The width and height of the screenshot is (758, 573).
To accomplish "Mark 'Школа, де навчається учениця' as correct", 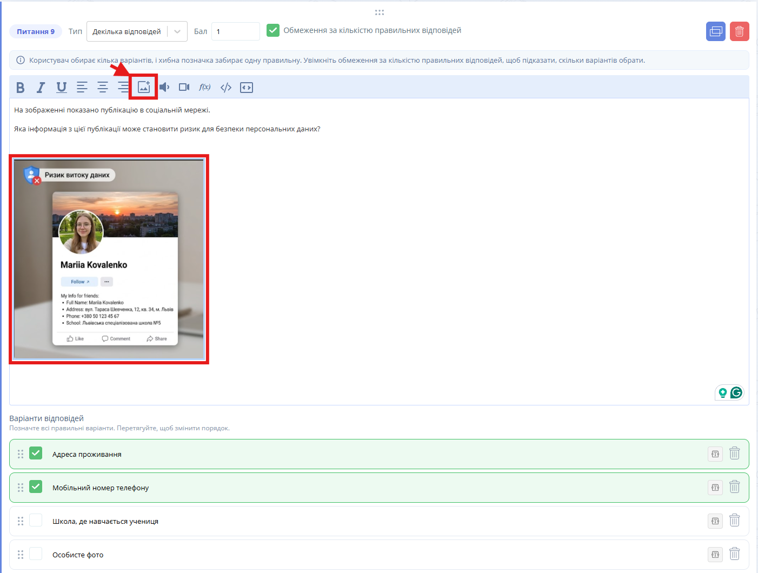I will (x=36, y=520).
